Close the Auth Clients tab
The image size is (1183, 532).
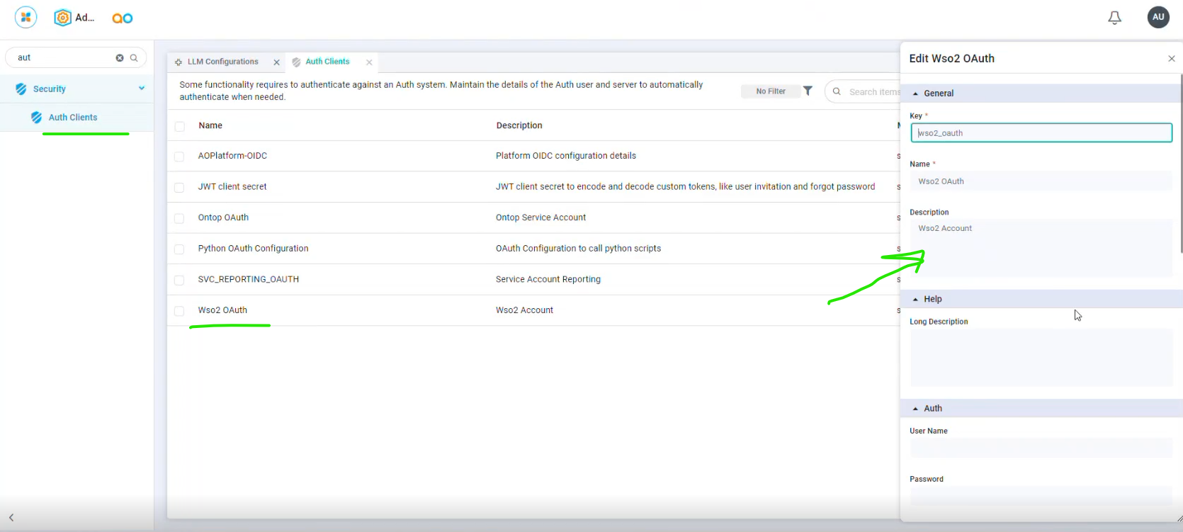pos(369,62)
